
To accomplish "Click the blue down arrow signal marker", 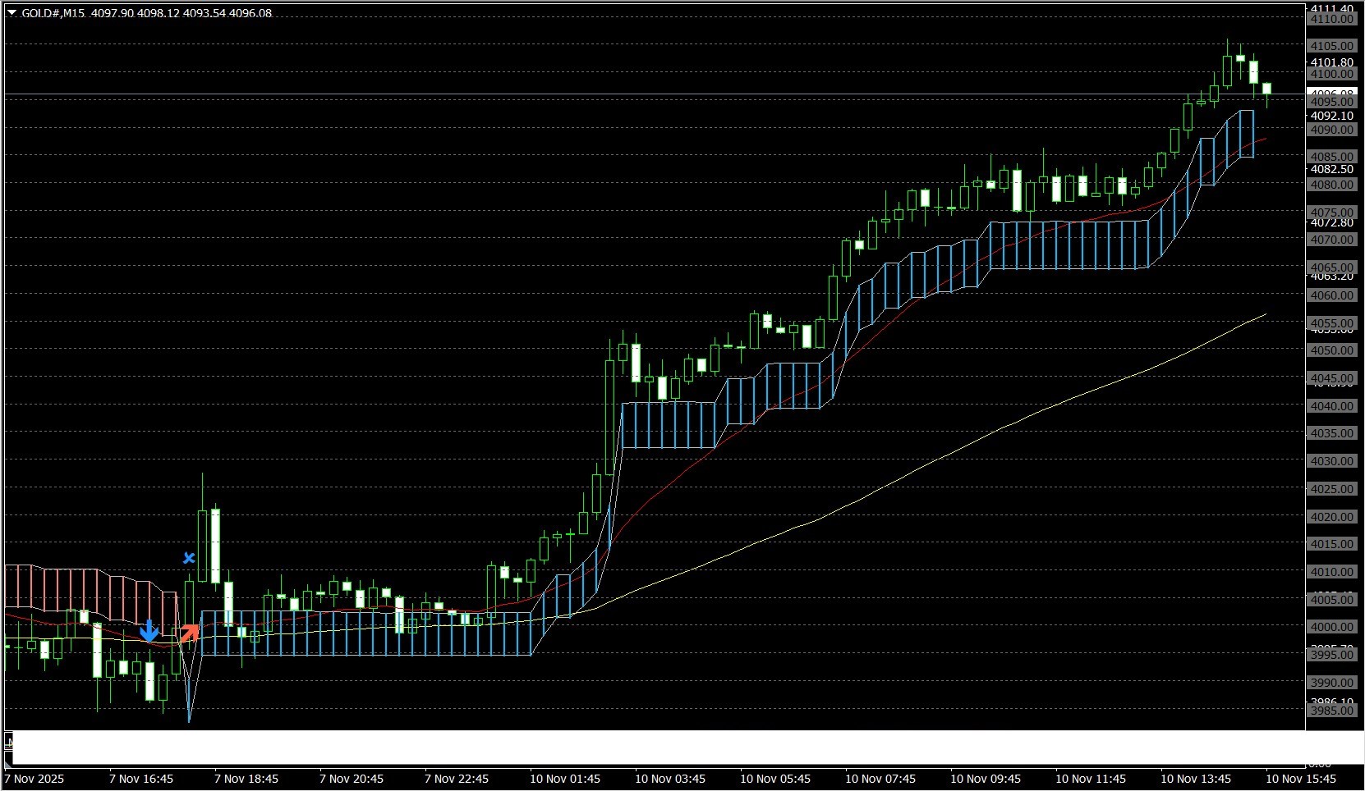I will 149,631.
